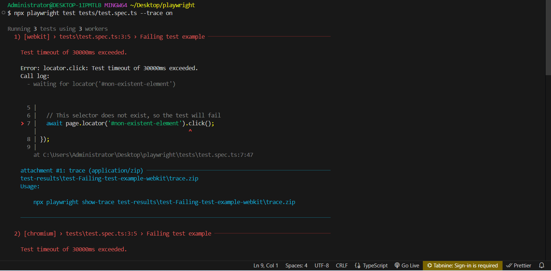Open the notifications bell in status bar
This screenshot has height=271, width=551.
(x=542, y=265)
